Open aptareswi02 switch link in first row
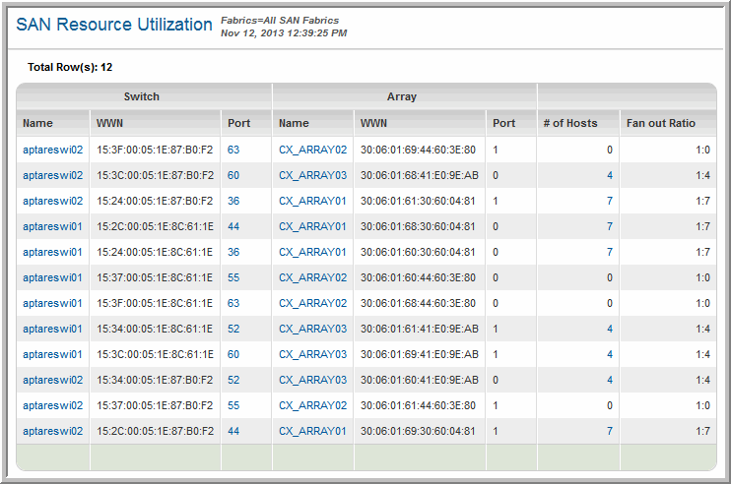The image size is (731, 484). point(53,150)
